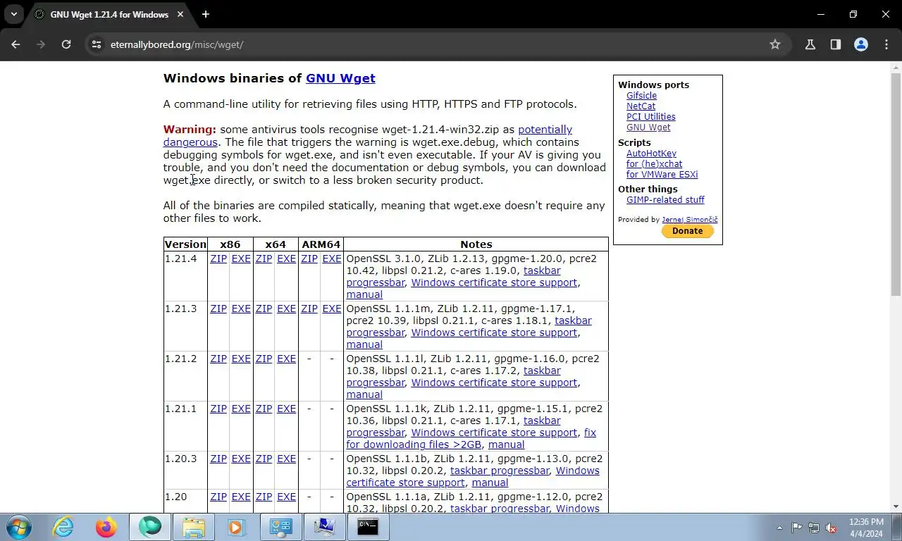The height and width of the screenshot is (541, 902).
Task: Open 1.21.4 manual link
Action: [x=364, y=294]
